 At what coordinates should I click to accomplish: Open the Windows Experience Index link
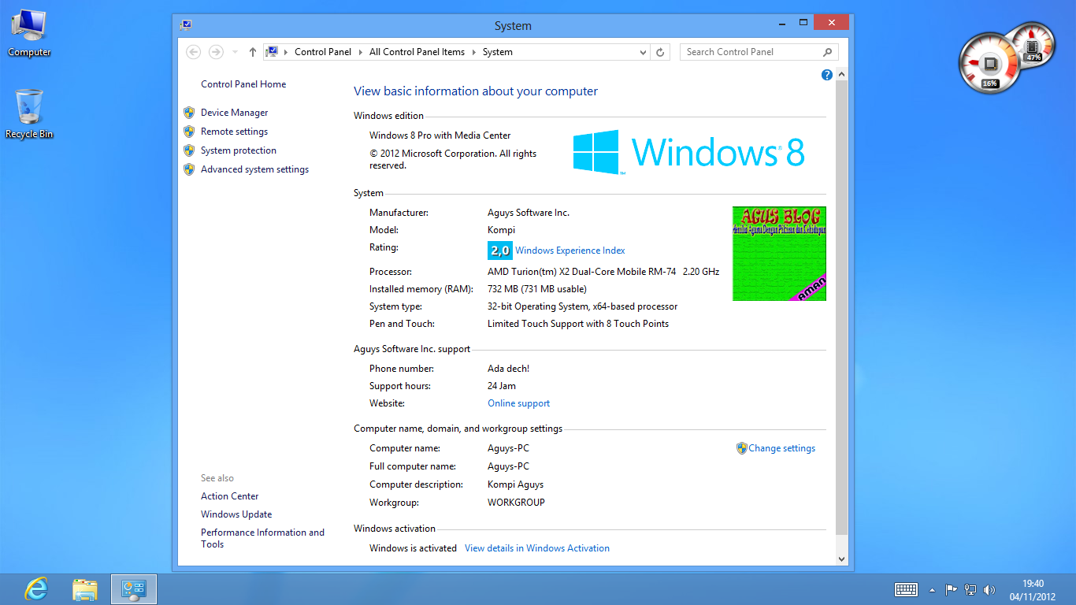570,251
